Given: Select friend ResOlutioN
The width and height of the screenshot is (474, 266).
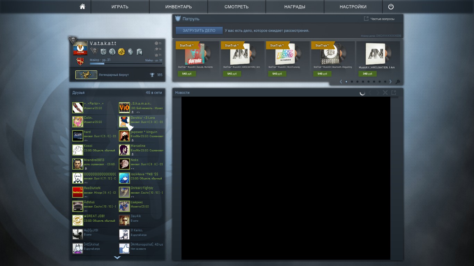Looking at the screenshot, I should [94, 192].
